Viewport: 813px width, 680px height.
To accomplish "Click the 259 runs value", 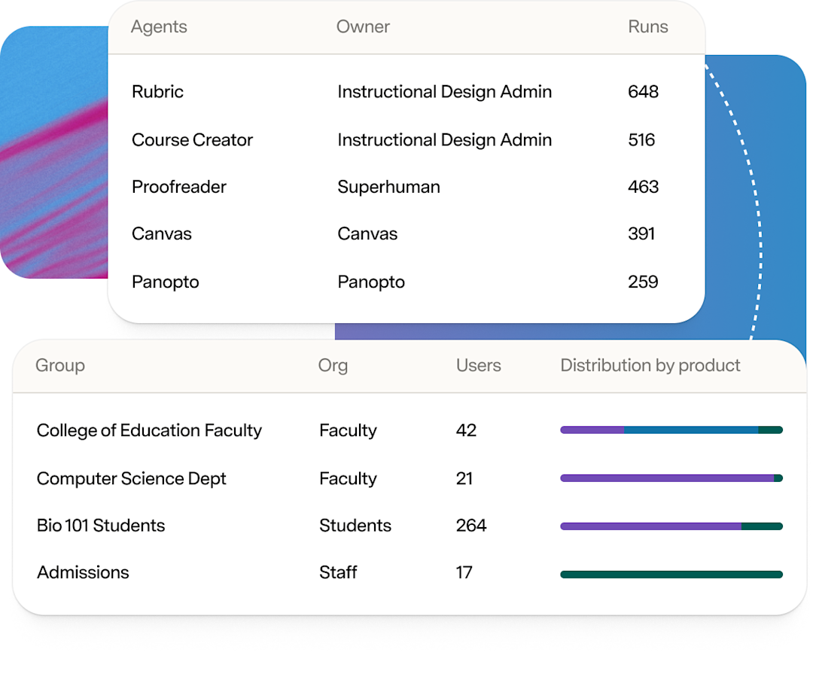I will (x=643, y=282).
